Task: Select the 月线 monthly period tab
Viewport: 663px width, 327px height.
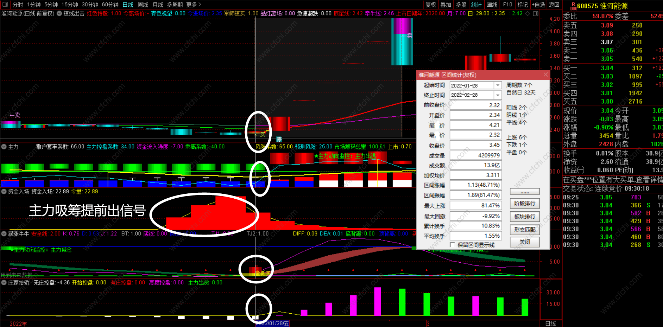Action: [x=157, y=5]
